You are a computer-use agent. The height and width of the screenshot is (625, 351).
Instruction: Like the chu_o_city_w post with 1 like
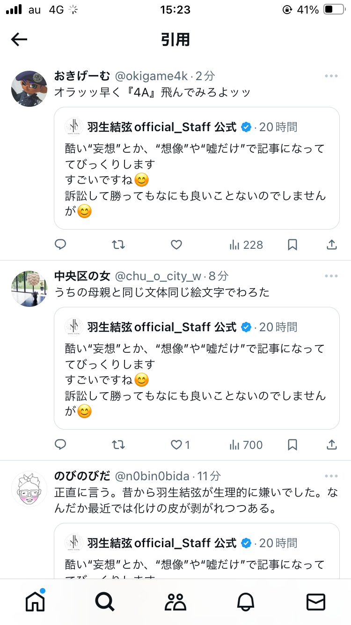[x=180, y=445]
